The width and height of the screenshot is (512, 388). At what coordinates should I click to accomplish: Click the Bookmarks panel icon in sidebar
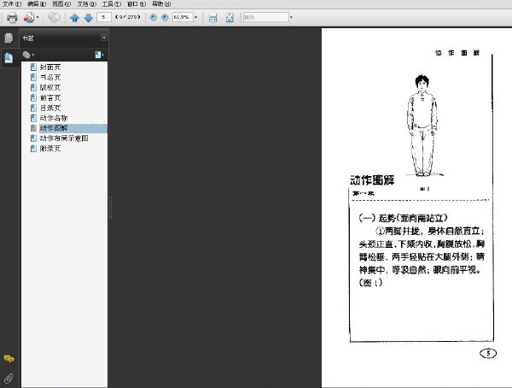(9, 58)
